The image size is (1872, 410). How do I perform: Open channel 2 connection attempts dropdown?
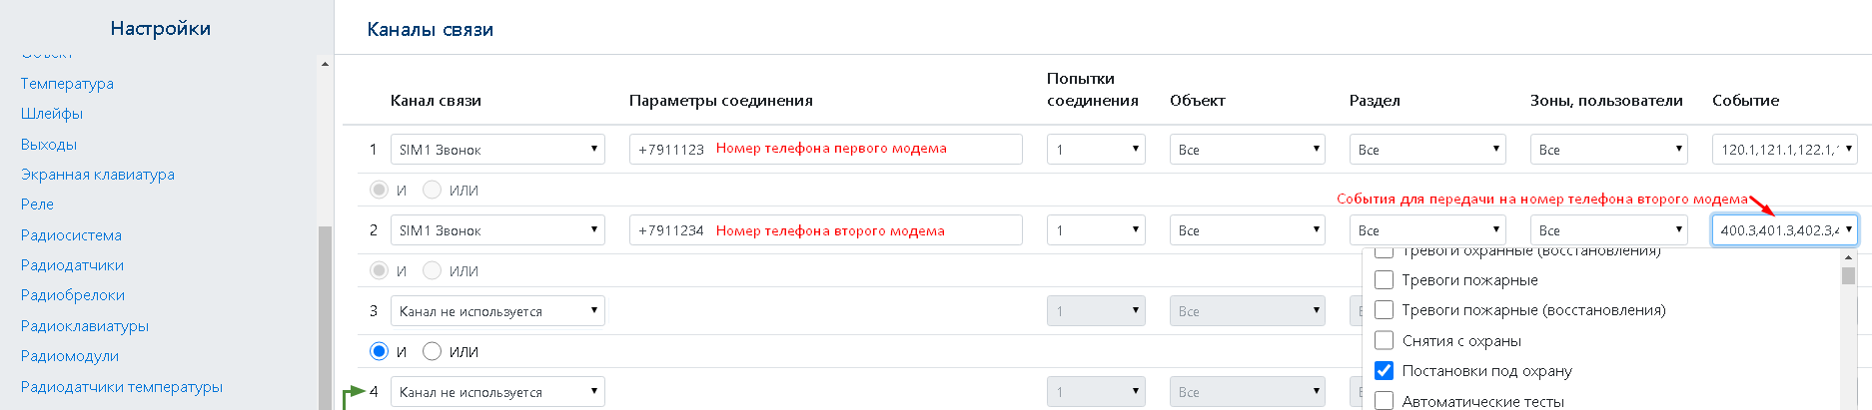point(1096,229)
